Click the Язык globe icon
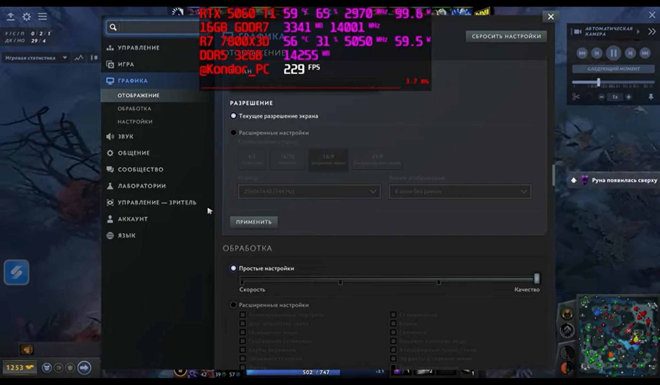660x385 pixels. click(110, 235)
